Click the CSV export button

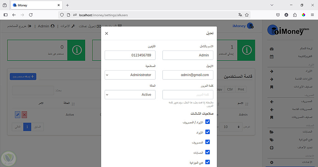coord(230,89)
